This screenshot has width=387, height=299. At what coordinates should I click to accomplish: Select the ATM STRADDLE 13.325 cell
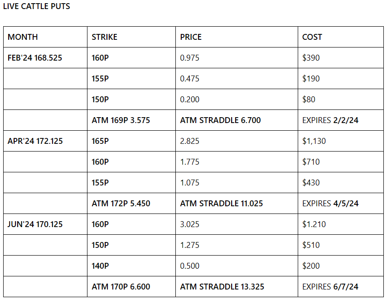click(x=222, y=287)
